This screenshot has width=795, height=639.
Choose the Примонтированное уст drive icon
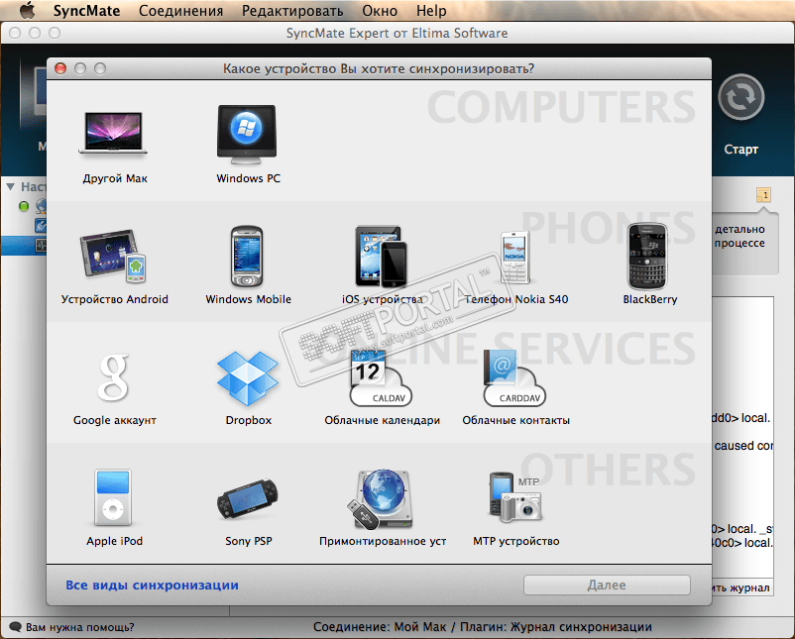pos(381,499)
